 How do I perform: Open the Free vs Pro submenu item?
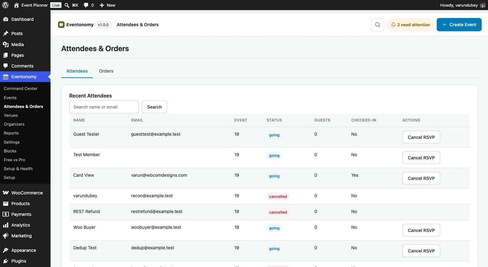(x=15, y=160)
